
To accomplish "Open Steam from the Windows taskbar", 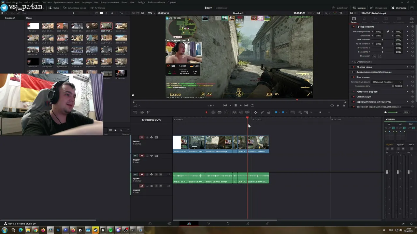I will pos(95,230).
